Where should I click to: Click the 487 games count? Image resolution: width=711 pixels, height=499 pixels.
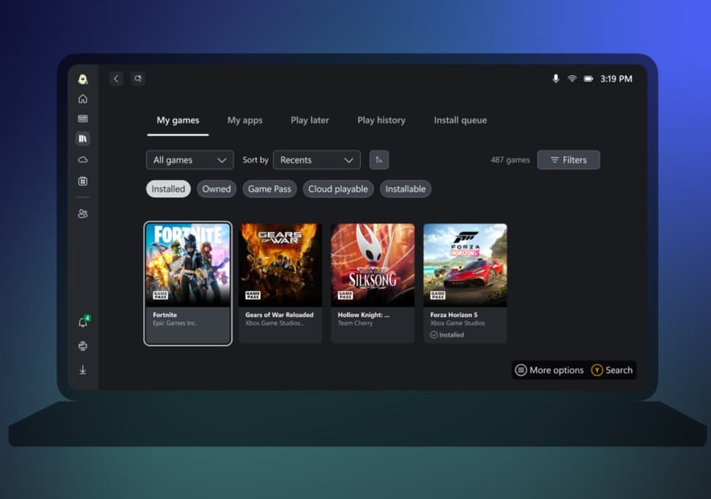pyautogui.click(x=510, y=160)
